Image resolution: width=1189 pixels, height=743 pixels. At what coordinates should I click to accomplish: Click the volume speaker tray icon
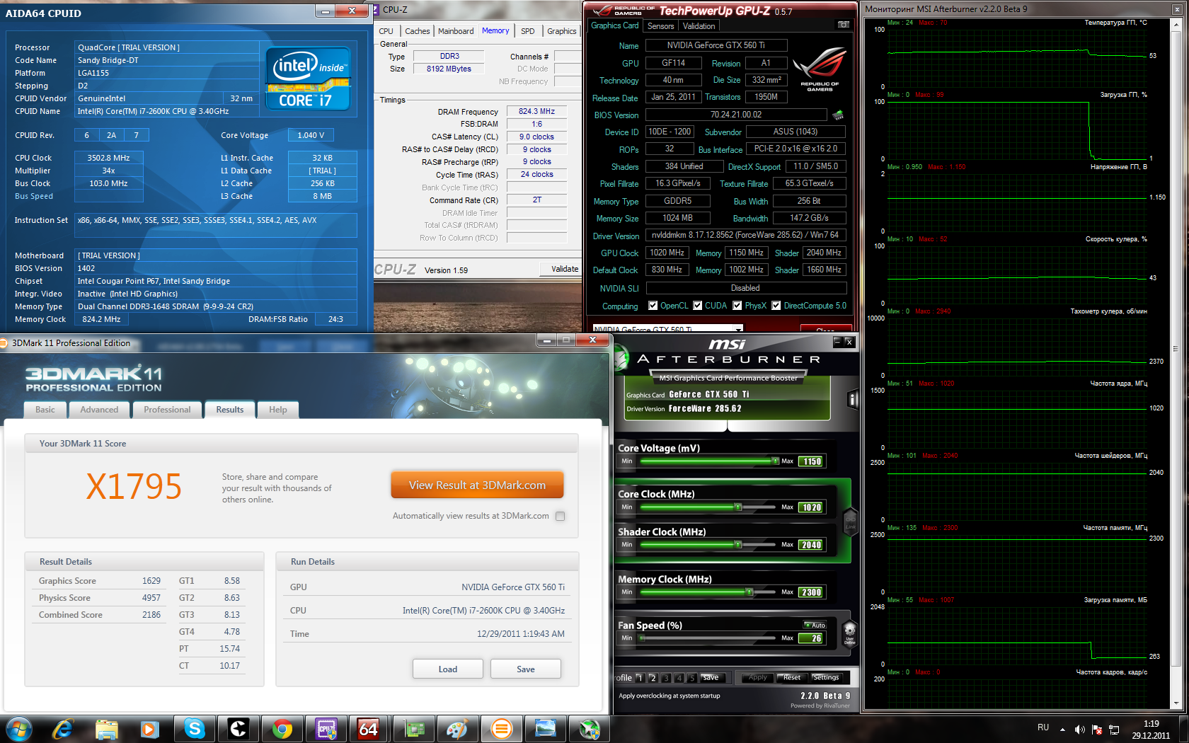coord(1079,729)
